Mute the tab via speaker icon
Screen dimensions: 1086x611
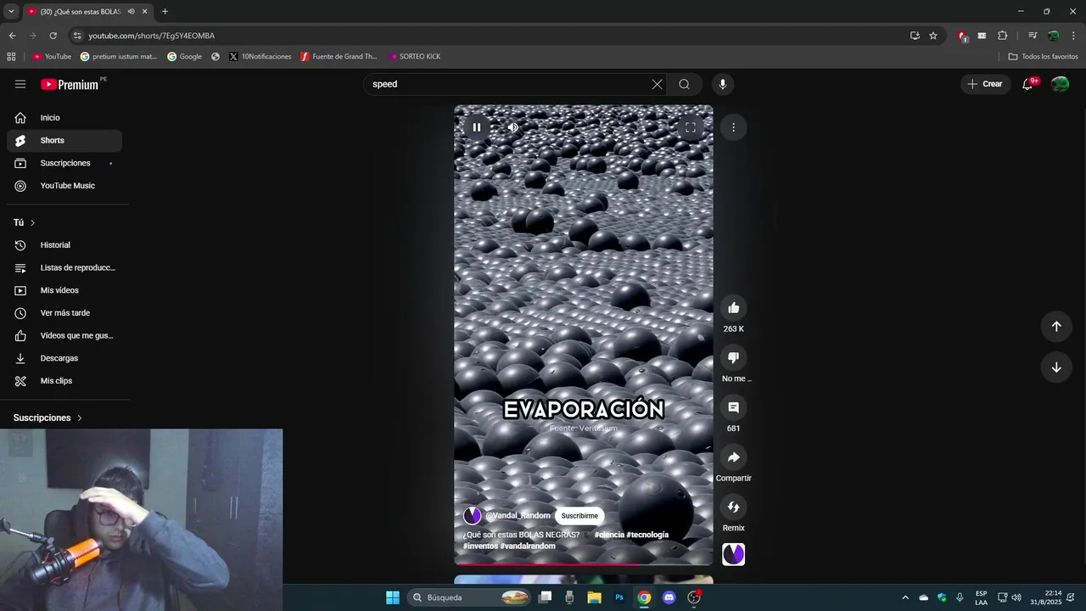click(x=131, y=12)
